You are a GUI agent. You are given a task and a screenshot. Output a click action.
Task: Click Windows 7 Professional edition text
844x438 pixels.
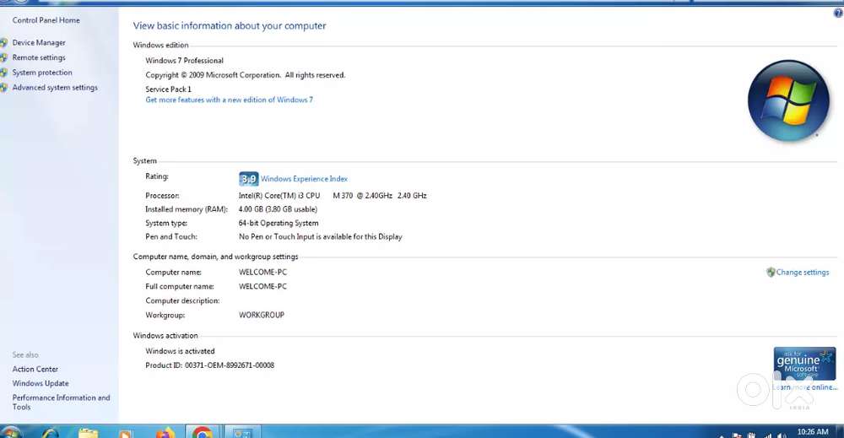[x=184, y=61]
